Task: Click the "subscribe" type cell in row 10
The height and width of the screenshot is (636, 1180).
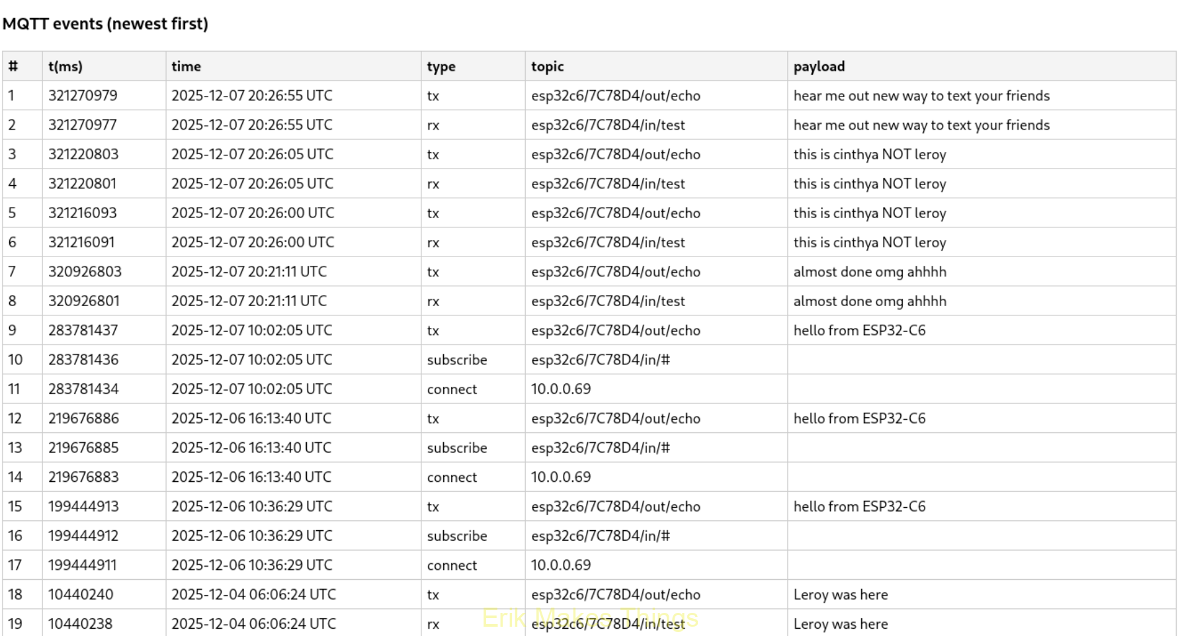Action: (456, 360)
